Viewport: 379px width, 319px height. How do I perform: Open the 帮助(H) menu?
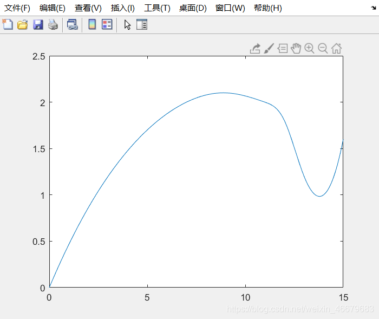(x=268, y=8)
